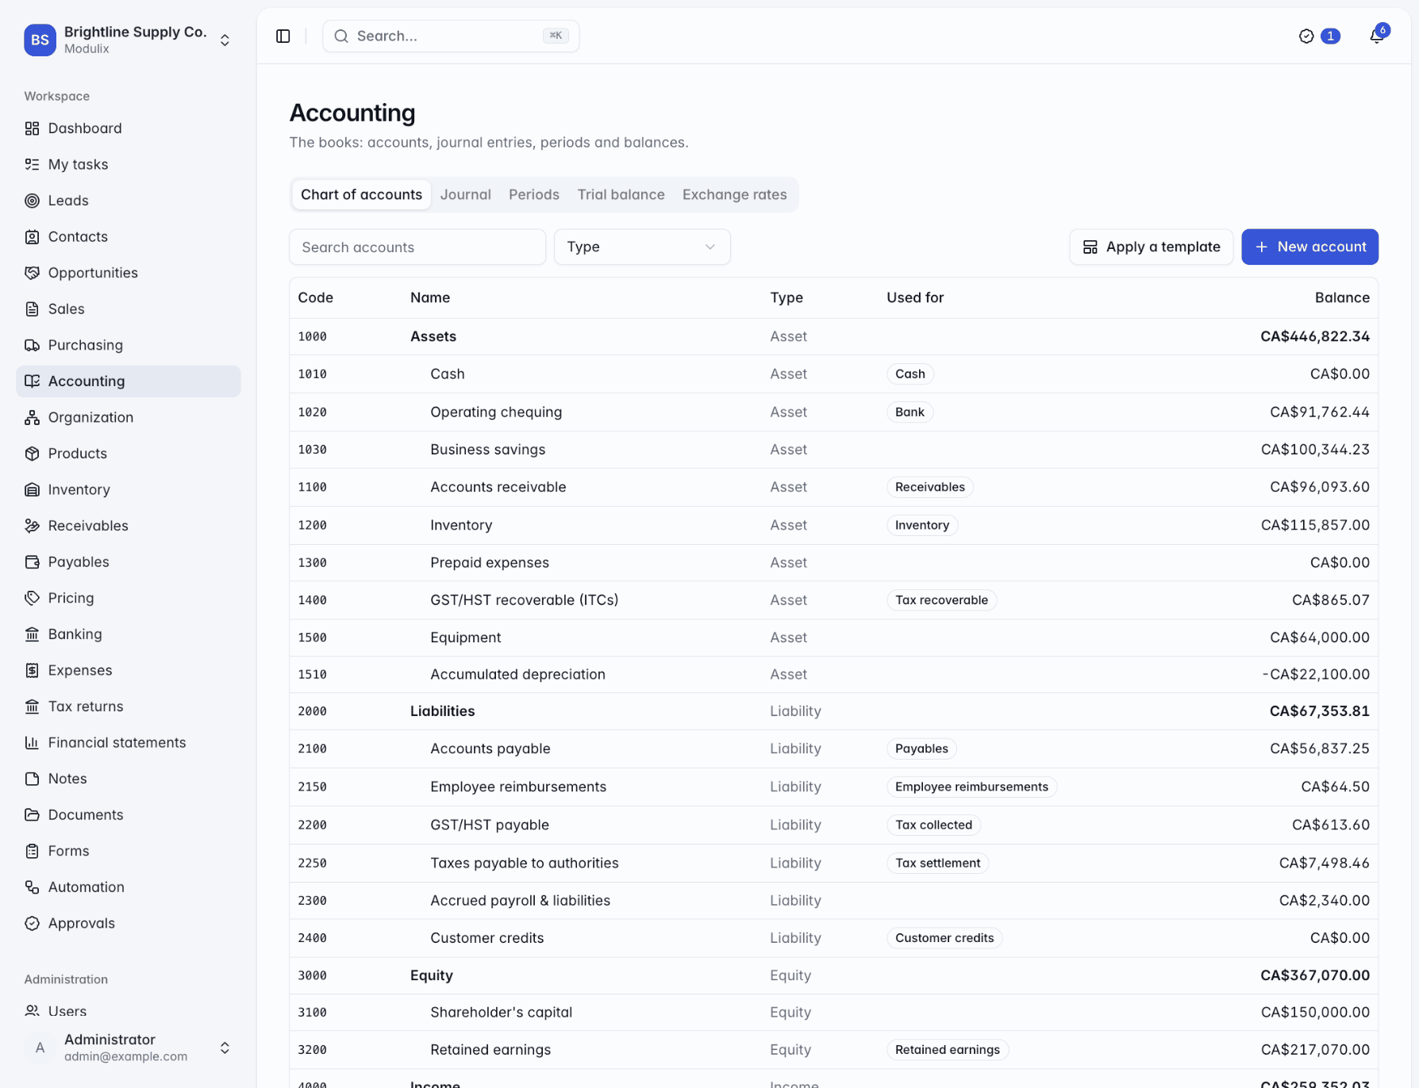The height and width of the screenshot is (1088, 1419).
Task: Open the Type filter dropdown
Action: click(642, 247)
